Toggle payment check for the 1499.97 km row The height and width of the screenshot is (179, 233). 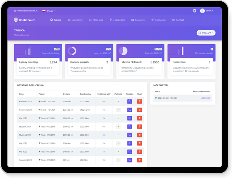point(118,151)
